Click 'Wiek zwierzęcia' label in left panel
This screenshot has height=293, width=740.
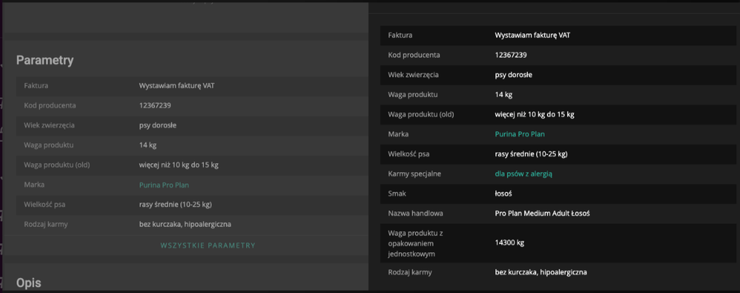click(49, 125)
